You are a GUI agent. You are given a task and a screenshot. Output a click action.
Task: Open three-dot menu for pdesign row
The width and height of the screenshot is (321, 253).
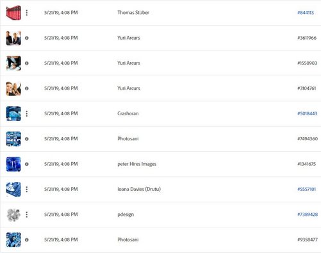coord(27,215)
